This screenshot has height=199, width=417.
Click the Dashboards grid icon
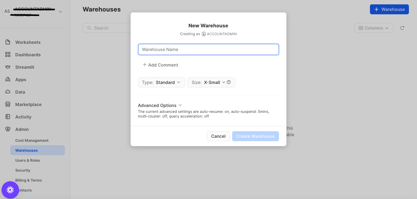click(x=8, y=55)
